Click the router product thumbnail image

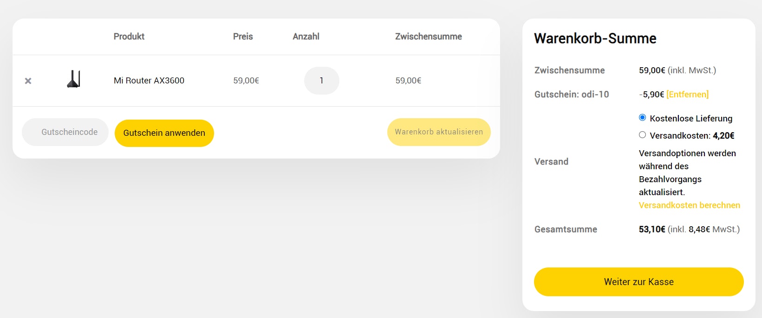click(74, 79)
